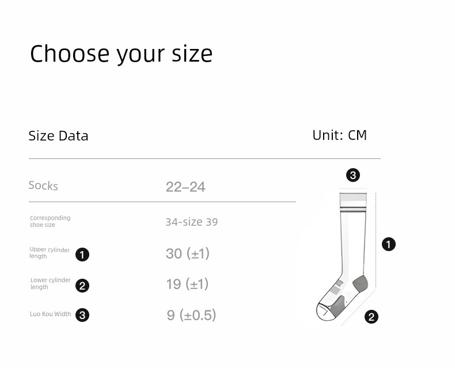This screenshot has height=368, width=455.
Task: Click the gray heel patch on the sock
Action: [360, 283]
